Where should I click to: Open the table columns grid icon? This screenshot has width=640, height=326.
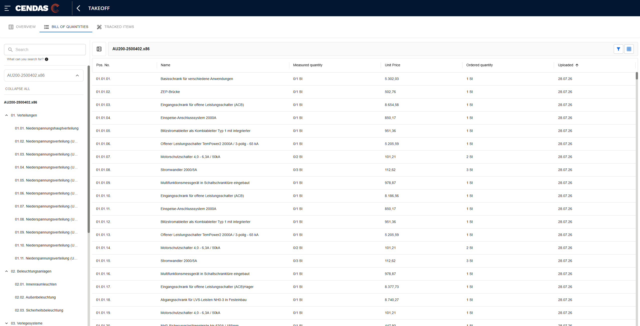629,49
